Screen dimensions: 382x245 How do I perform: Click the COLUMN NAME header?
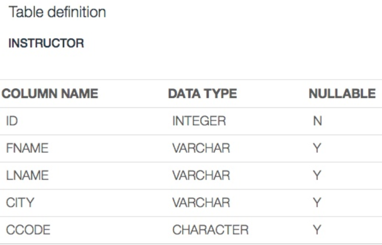coord(50,94)
